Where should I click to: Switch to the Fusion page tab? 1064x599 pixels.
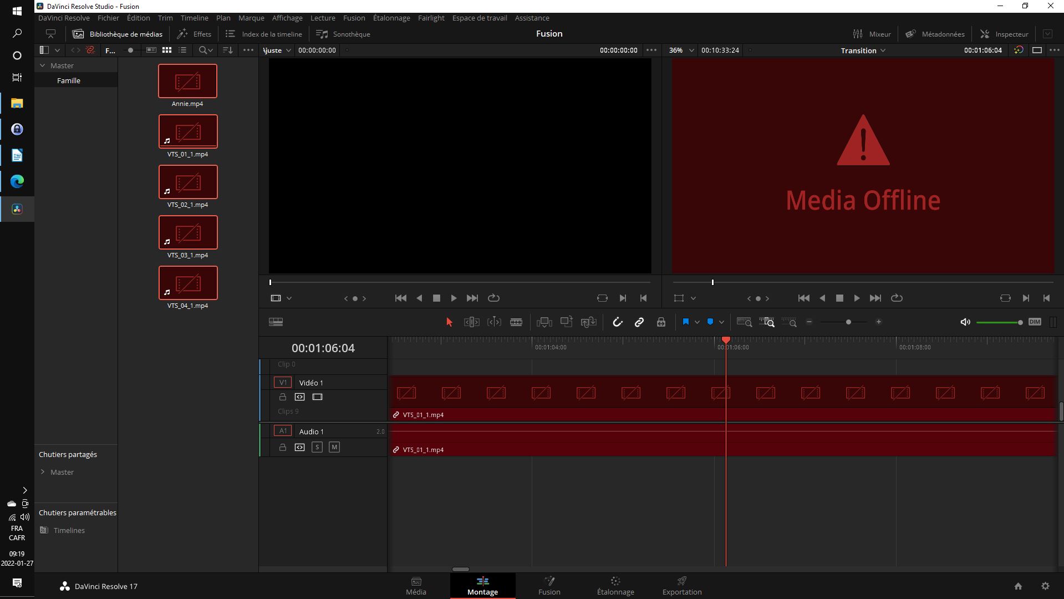pos(549,586)
